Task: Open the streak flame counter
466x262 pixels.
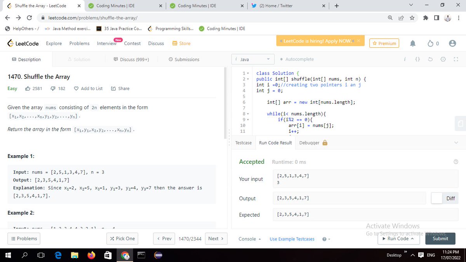Action: (x=433, y=43)
